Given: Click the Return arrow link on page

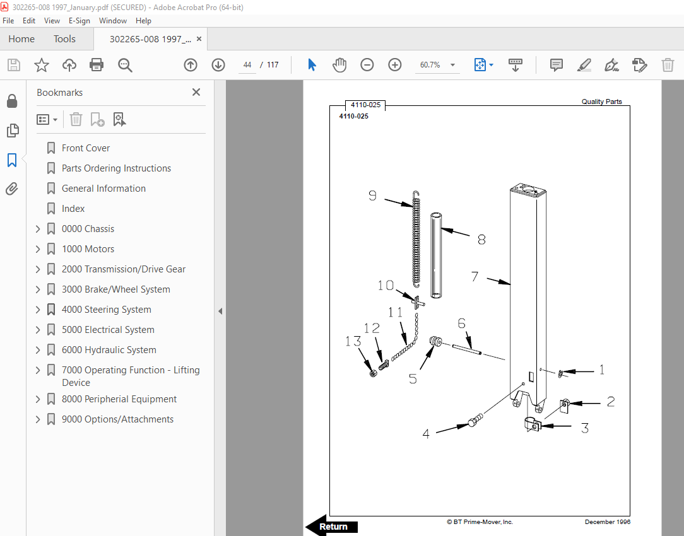Looking at the screenshot, I should click(x=331, y=526).
